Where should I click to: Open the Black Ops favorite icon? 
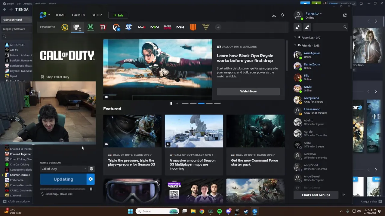(x=167, y=27)
